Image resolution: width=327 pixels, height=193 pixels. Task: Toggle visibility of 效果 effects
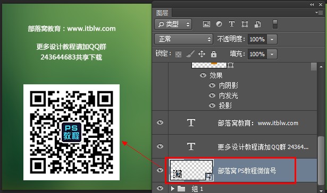click(x=203, y=75)
